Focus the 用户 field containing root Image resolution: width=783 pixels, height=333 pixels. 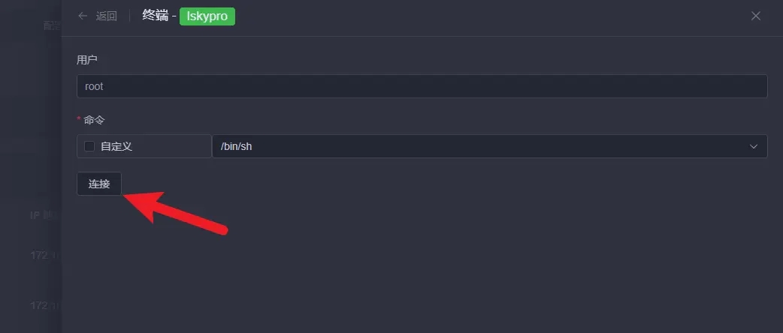coord(422,86)
